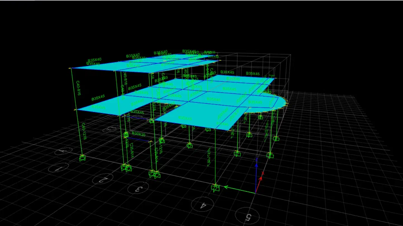Select grid bubble number 2

point(103,179)
